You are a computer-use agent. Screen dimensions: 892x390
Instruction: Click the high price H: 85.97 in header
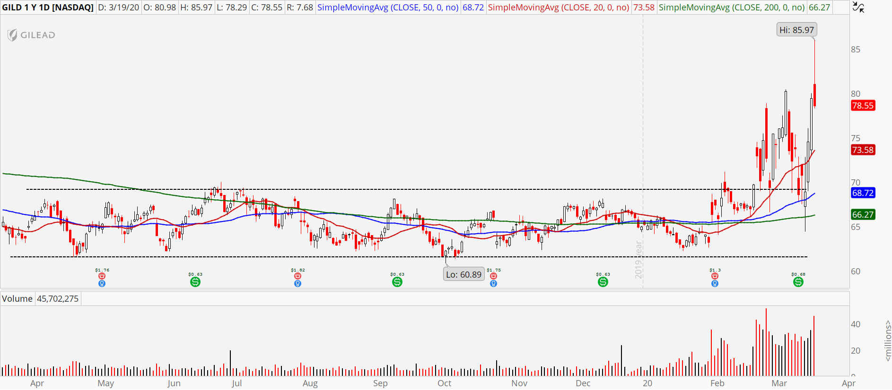click(x=196, y=8)
